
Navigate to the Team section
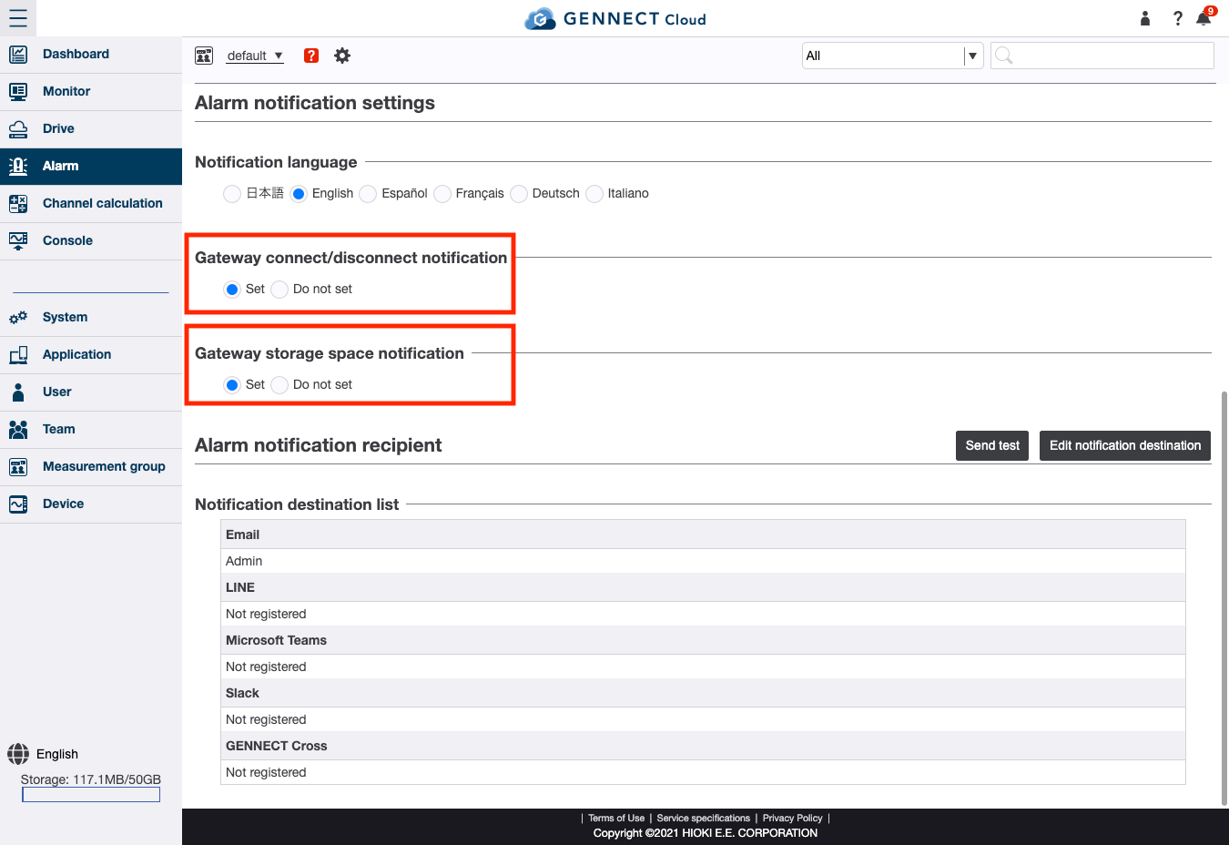58,429
